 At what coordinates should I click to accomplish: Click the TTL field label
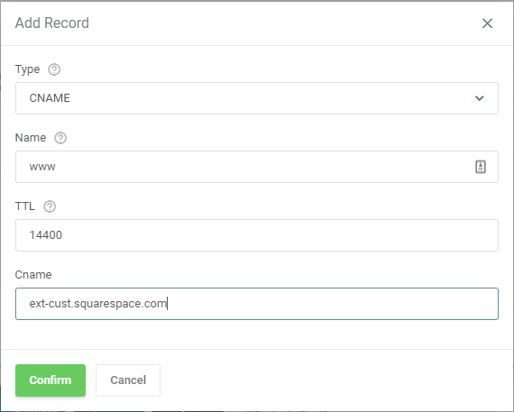tap(25, 206)
